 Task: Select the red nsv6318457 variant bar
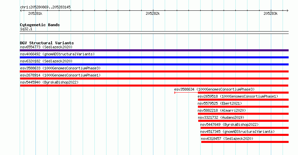[x=245, y=142]
